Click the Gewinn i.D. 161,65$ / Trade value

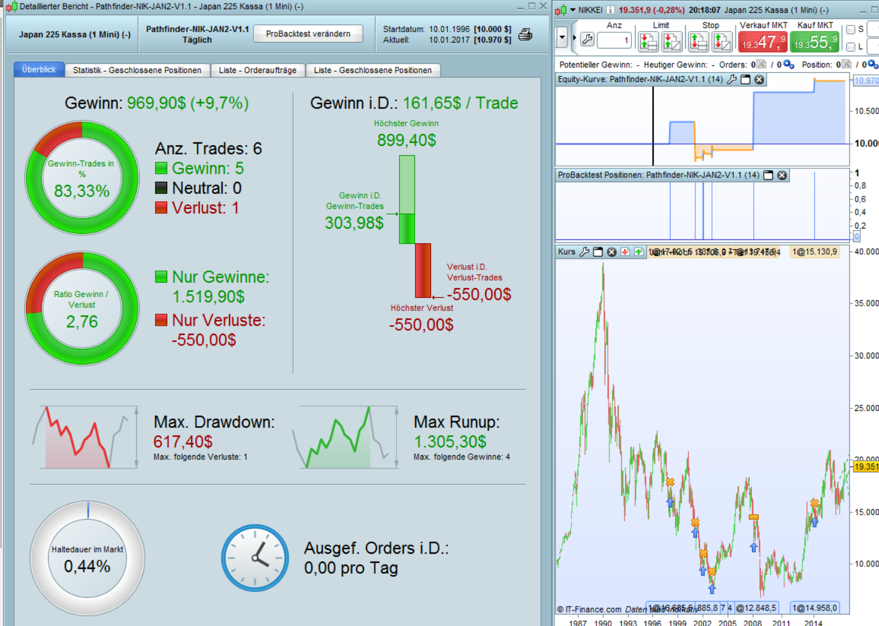[x=460, y=103]
